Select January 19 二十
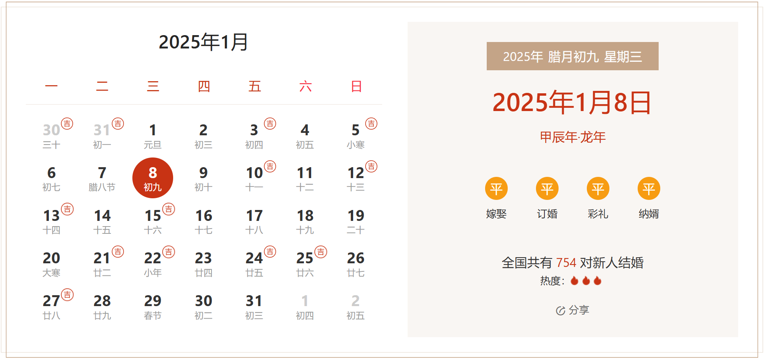Screen dimensions: 766x359 click(356, 222)
